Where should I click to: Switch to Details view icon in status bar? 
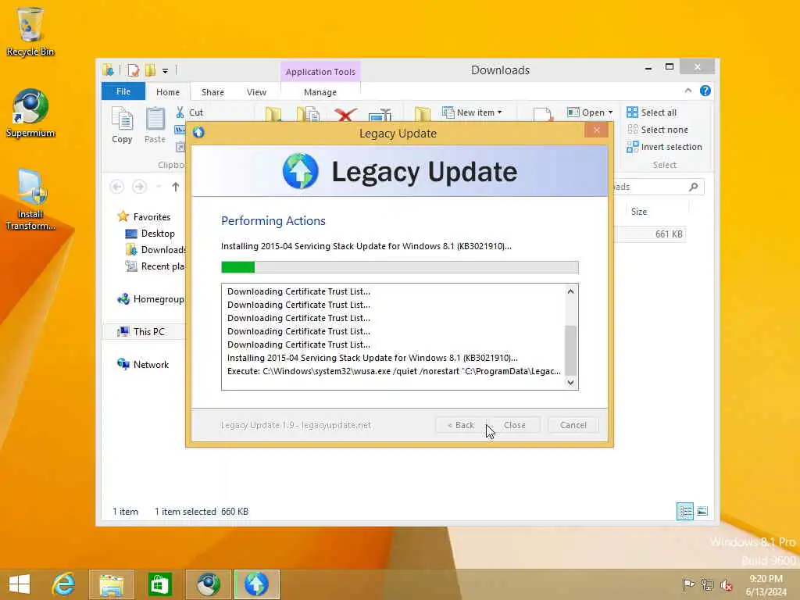click(684, 511)
